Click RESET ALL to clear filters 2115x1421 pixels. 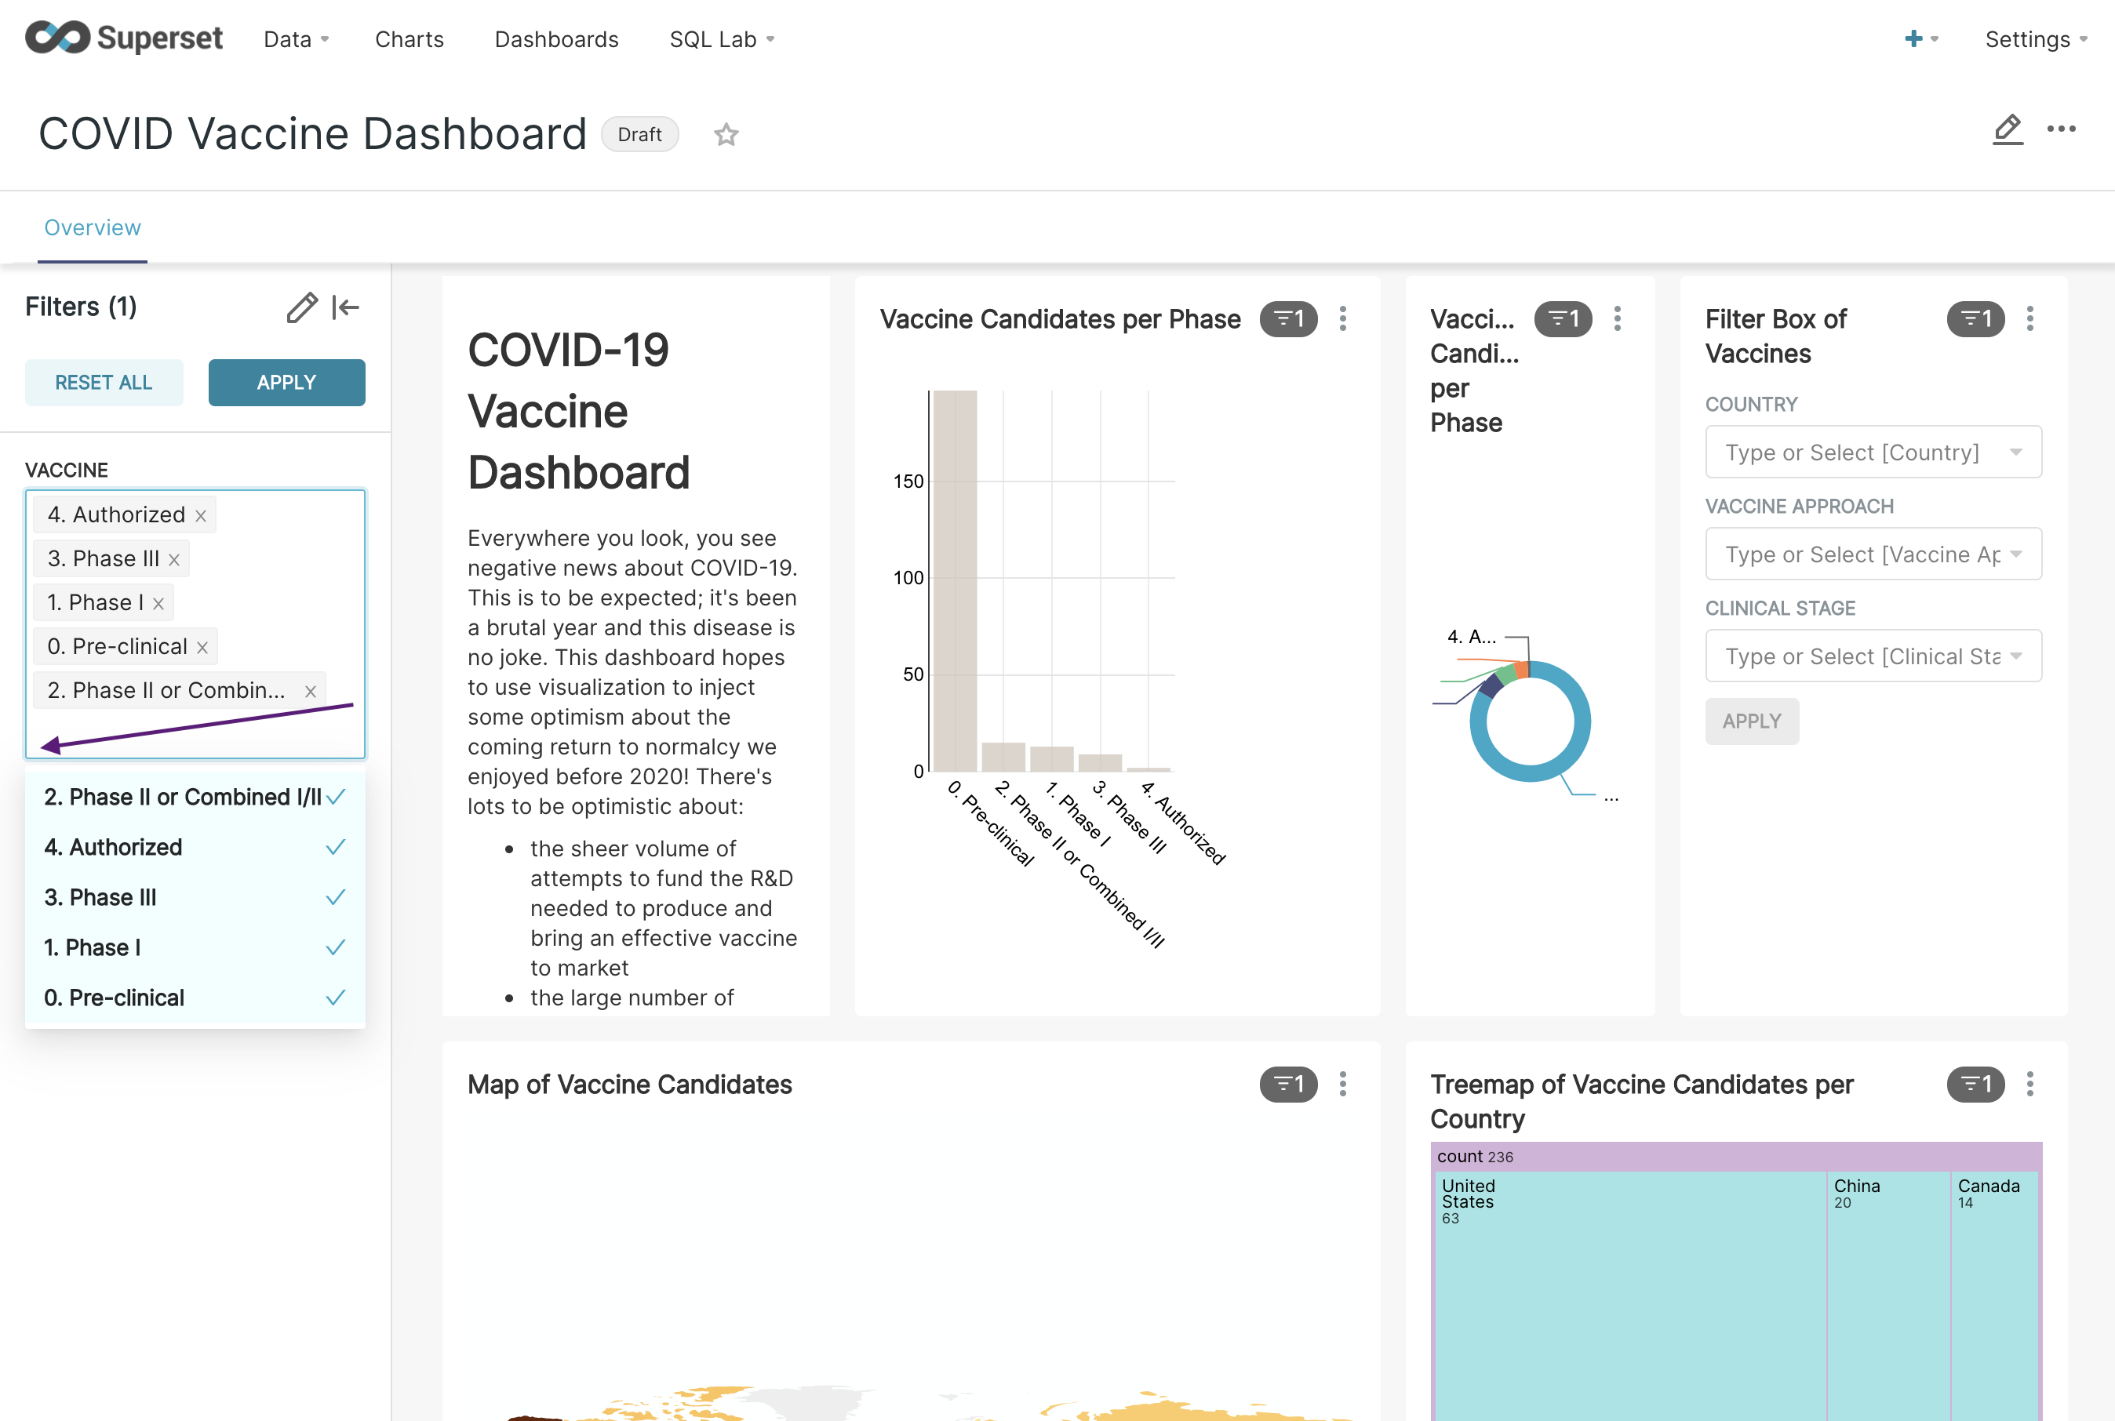(104, 382)
